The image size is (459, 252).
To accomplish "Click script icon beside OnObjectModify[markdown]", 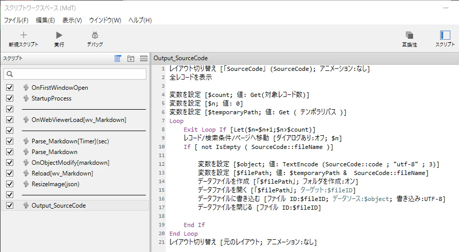I will pyautogui.click(x=26, y=162).
